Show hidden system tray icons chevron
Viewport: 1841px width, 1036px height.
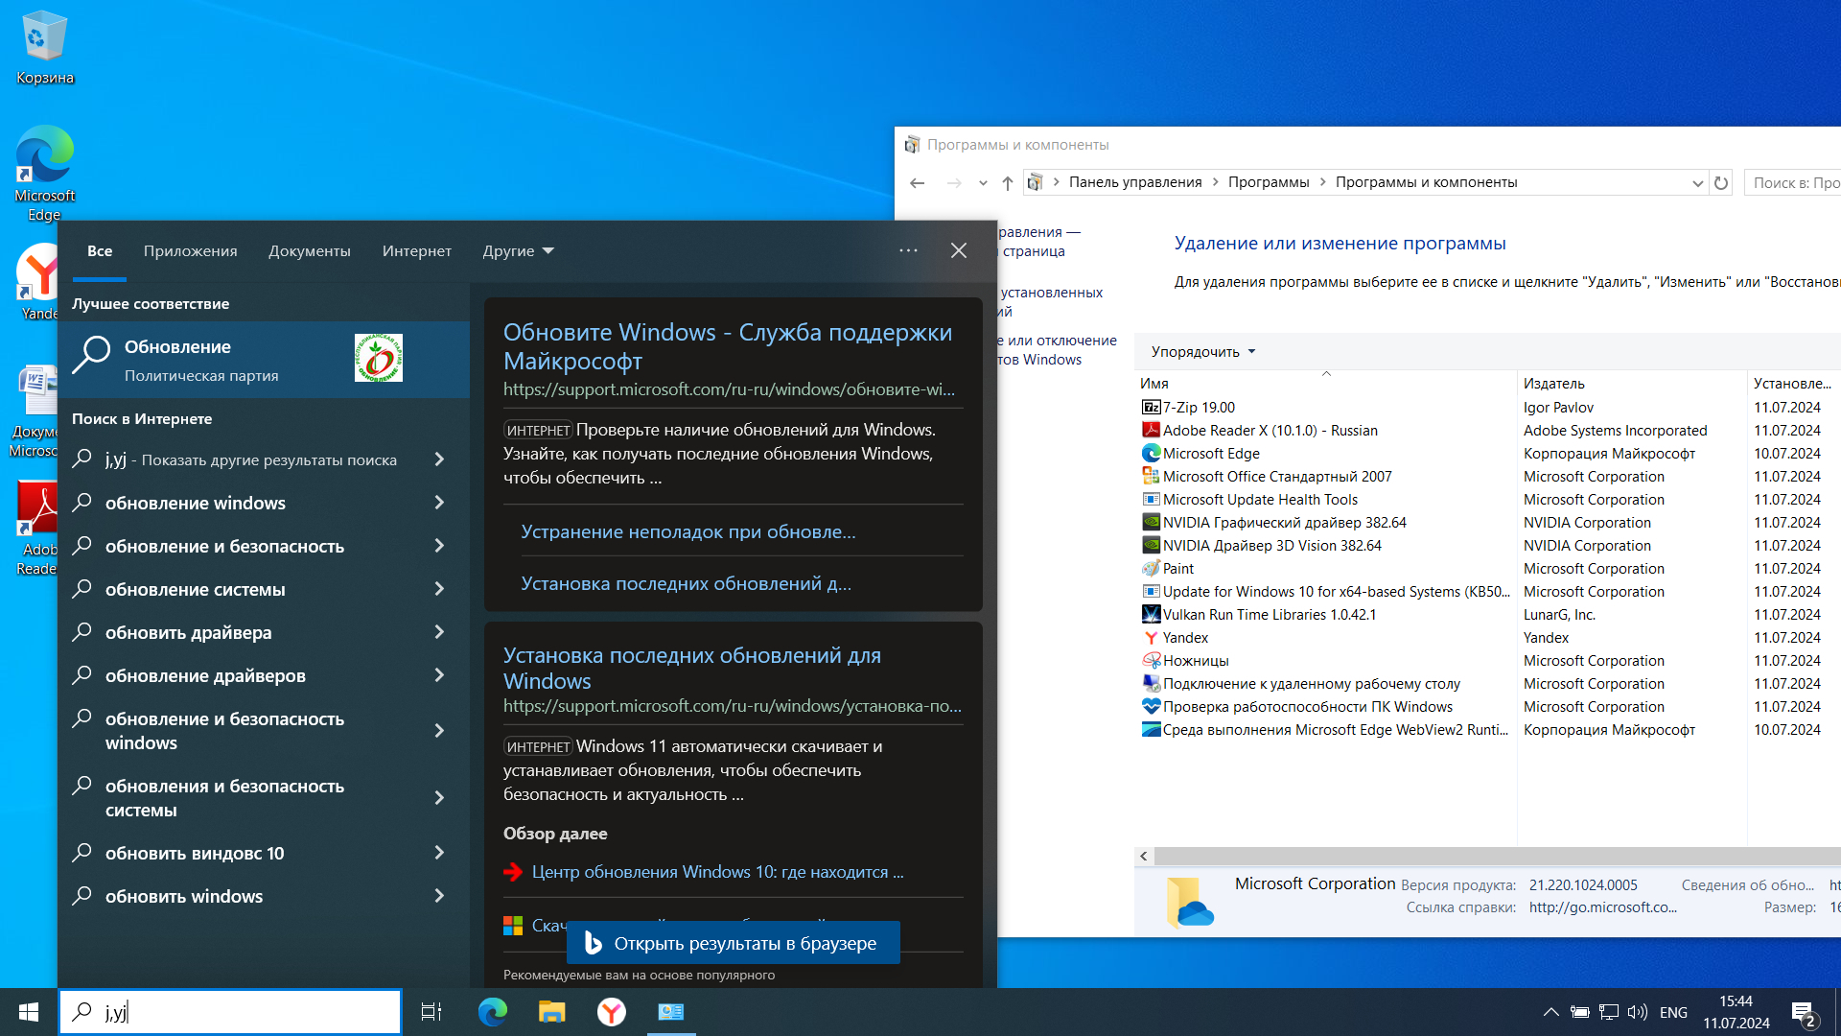coord(1550,1012)
